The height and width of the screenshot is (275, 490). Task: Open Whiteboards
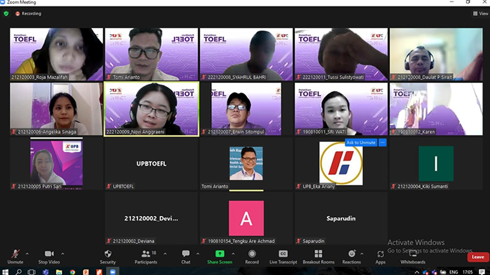pos(413,257)
